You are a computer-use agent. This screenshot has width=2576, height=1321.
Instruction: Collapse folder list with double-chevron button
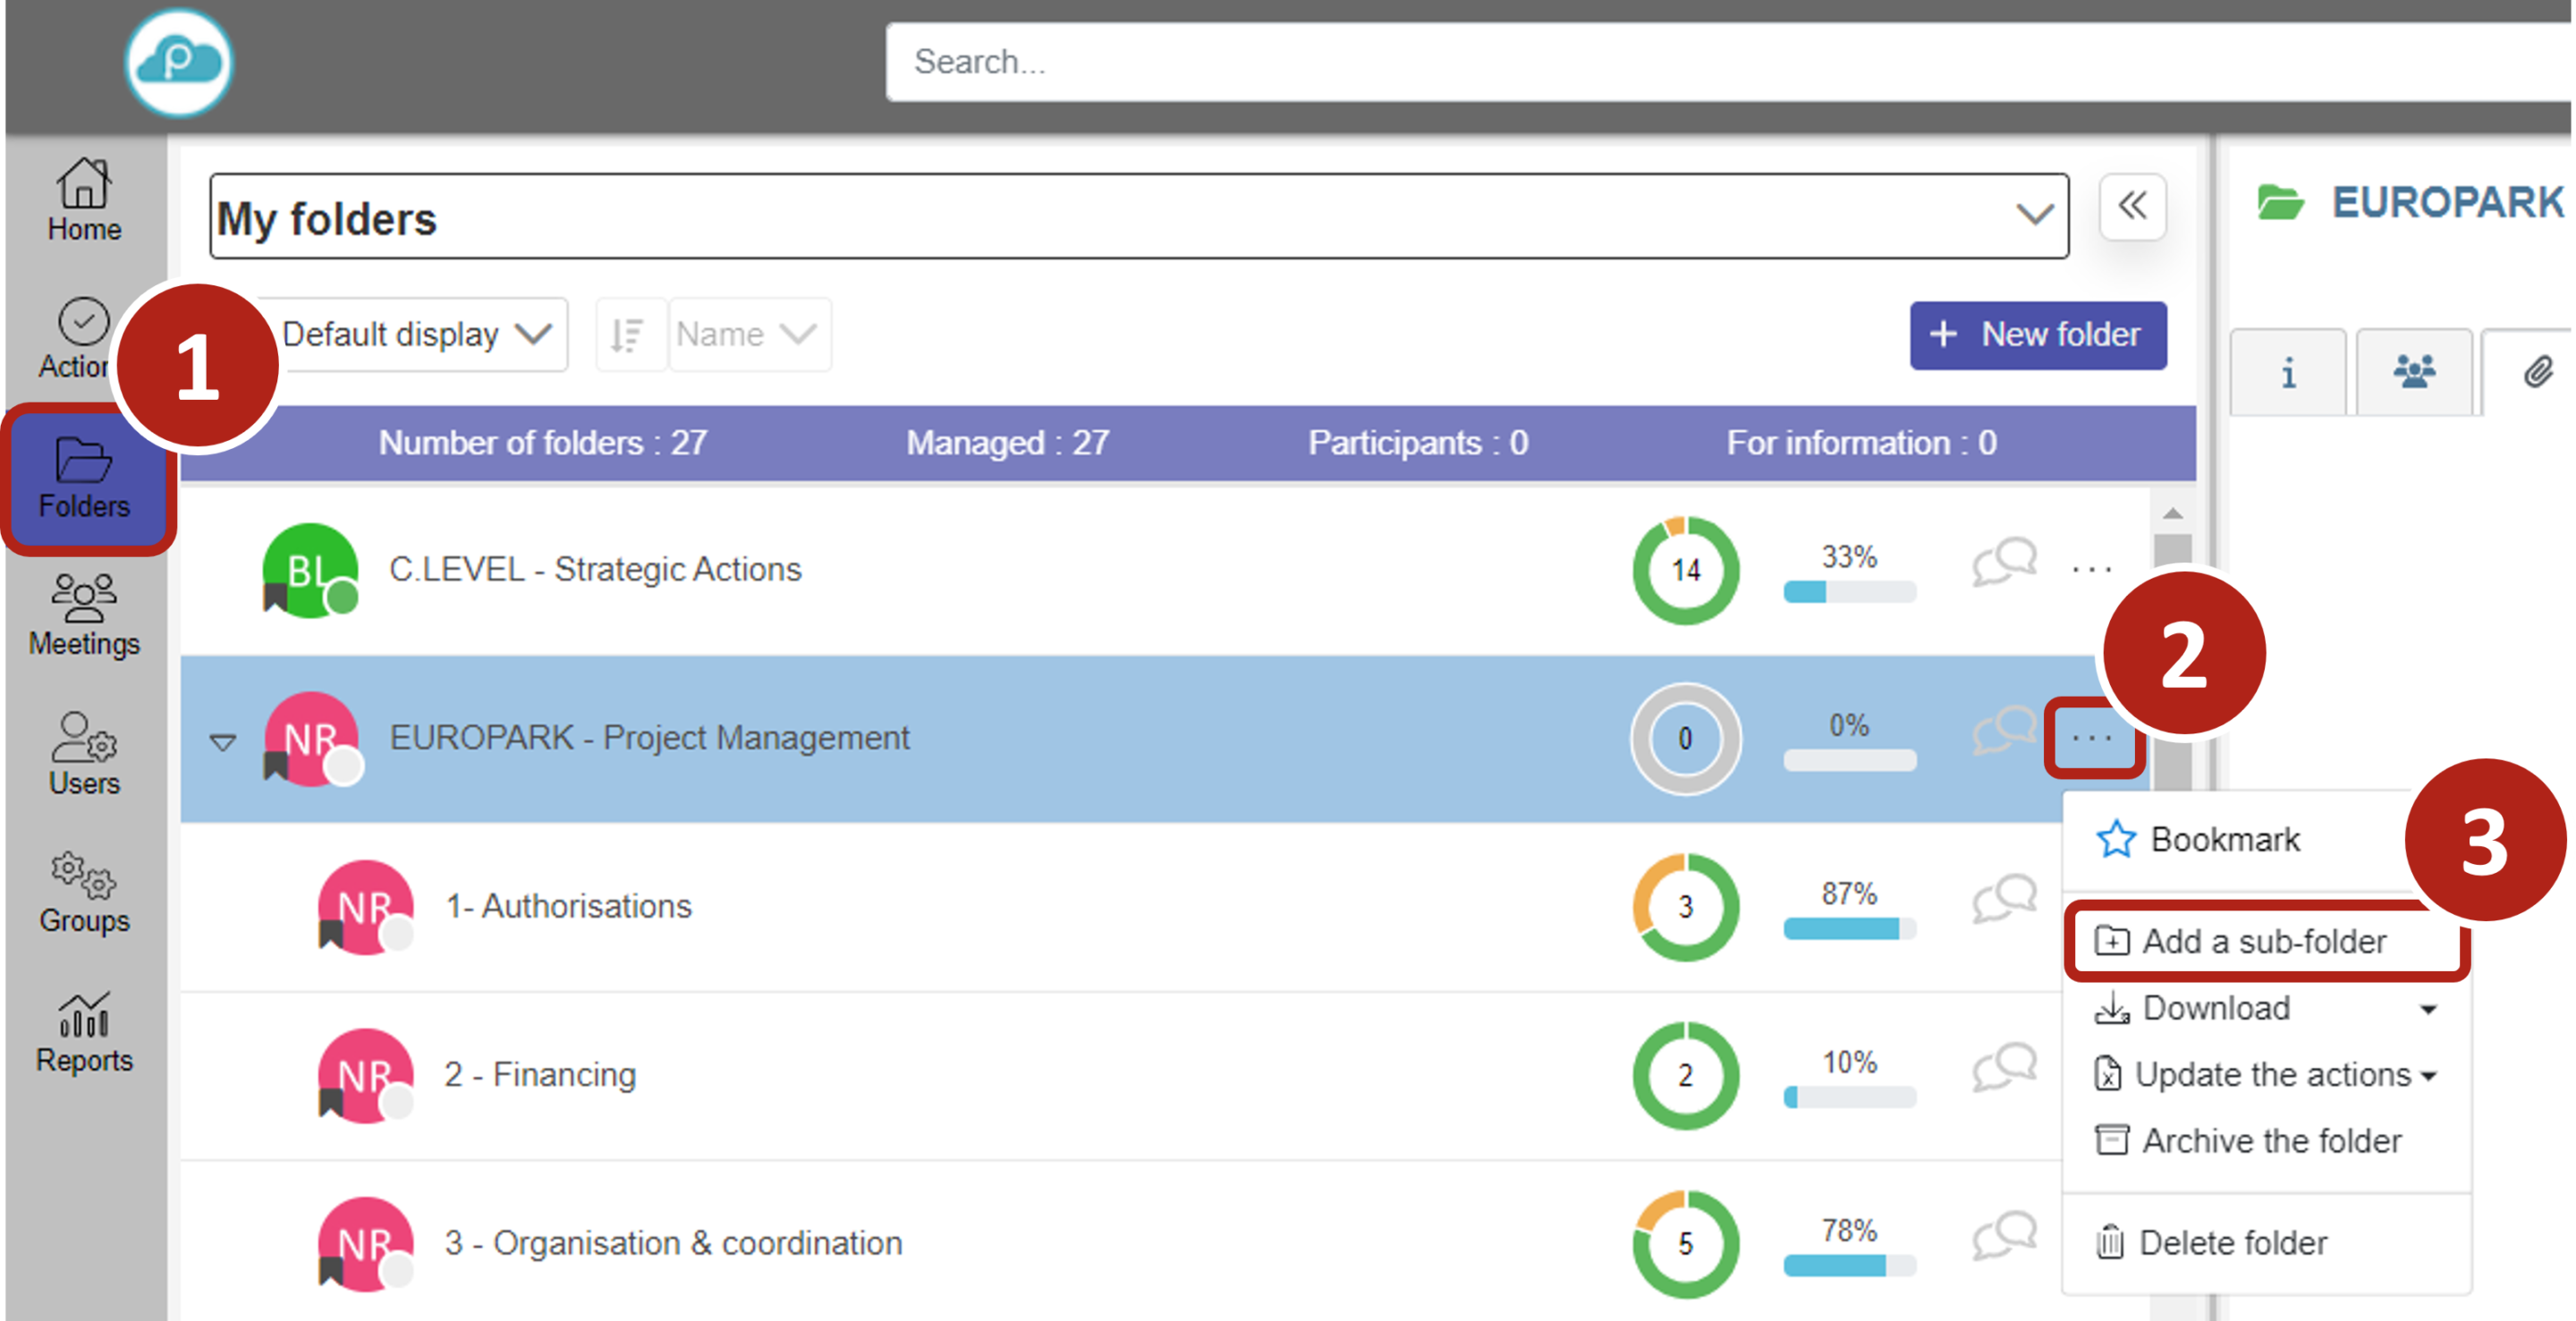pyautogui.click(x=2132, y=207)
